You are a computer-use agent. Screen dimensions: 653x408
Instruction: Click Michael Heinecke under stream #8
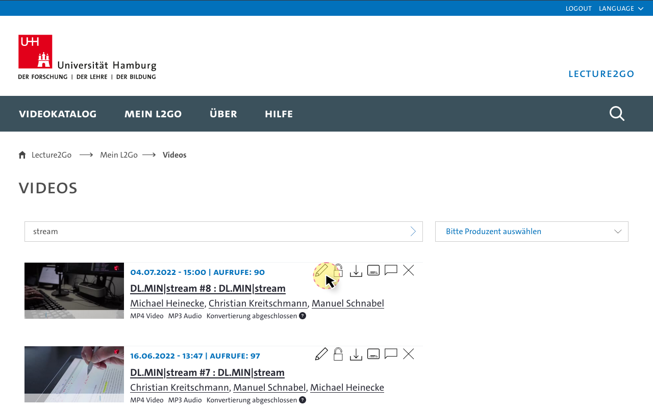point(167,303)
